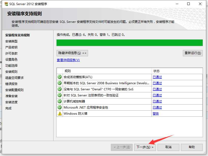This screenshot has height=156, width=208.
Task: Click the green completed progress bar
Action: [130, 43]
